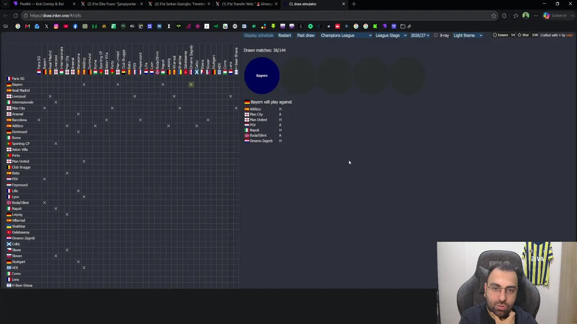Screen dimensions: 577x324
Task: Select the Internazionale row label
Action: click(x=20, y=102)
